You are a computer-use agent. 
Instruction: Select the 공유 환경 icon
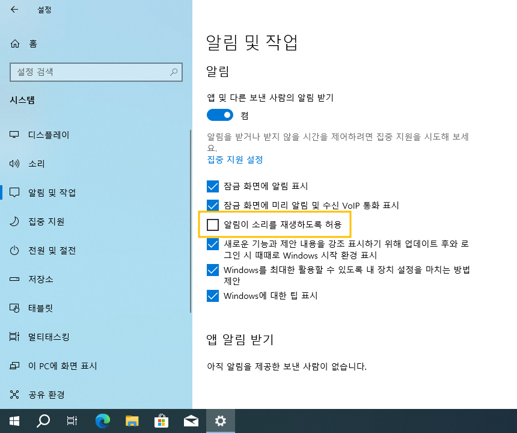[x=14, y=395]
